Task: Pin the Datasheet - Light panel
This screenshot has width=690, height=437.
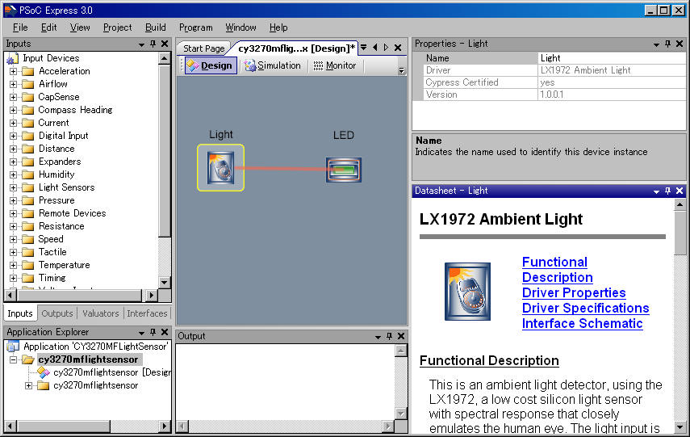Action: pyautogui.click(x=667, y=191)
